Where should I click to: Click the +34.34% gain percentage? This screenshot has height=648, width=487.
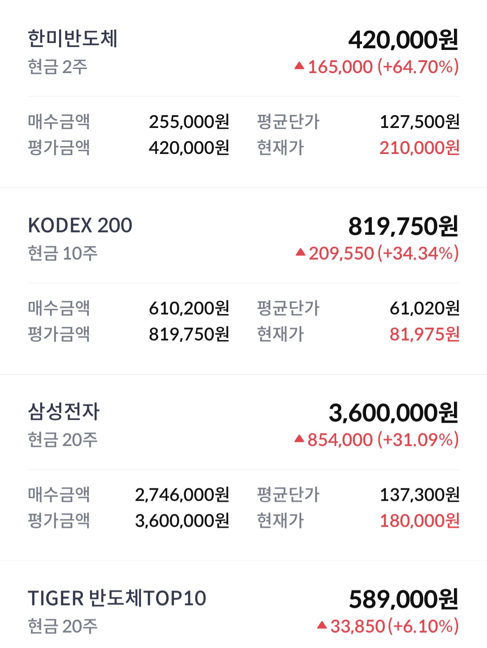pos(418,253)
